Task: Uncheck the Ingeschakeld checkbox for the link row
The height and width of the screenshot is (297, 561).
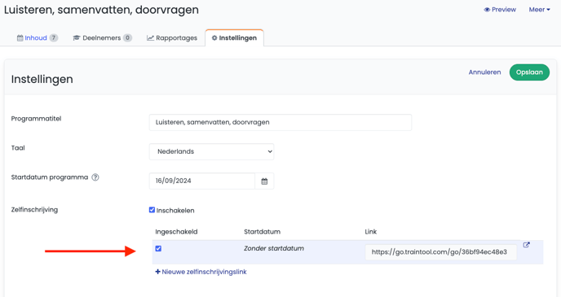Action: [x=158, y=248]
